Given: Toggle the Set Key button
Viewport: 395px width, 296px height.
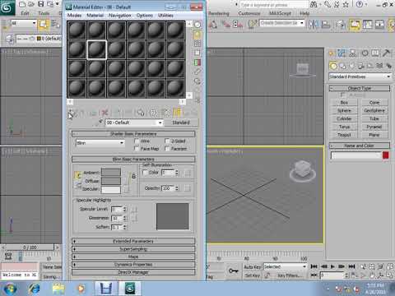Looking at the screenshot, I should [253, 275].
